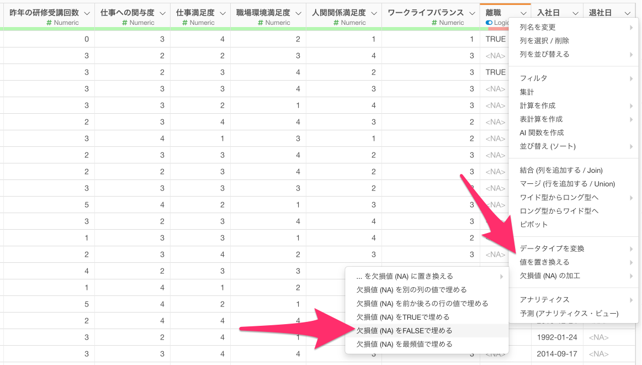642x365 pixels.
Task: Open 予測 (アナリティクス・ビュー) from the menu
Action: (x=569, y=313)
